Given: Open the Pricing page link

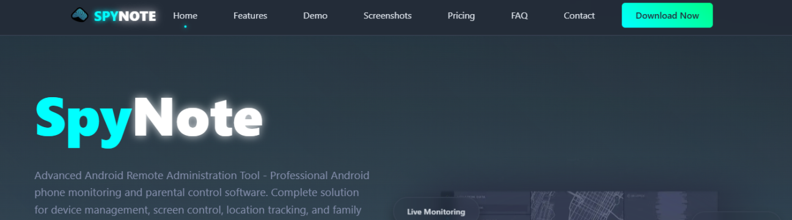Looking at the screenshot, I should (461, 16).
